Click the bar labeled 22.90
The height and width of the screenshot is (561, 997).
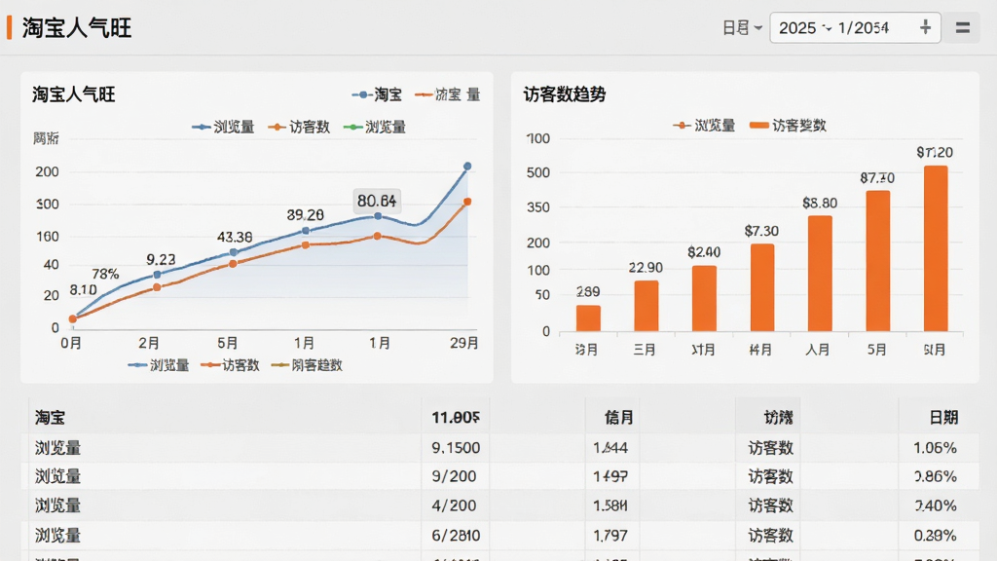[x=646, y=306]
